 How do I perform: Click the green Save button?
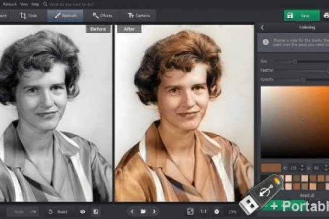tap(302, 16)
